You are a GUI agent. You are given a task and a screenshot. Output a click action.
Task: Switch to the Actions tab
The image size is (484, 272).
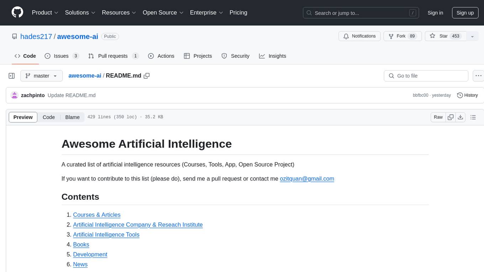[161, 56]
